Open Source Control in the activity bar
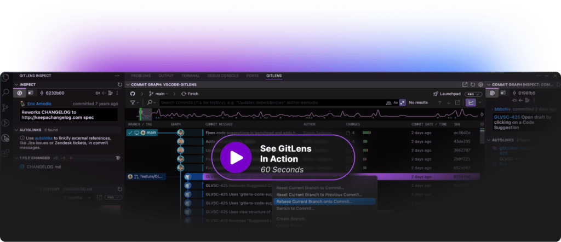The image size is (561, 242). (x=5, y=107)
